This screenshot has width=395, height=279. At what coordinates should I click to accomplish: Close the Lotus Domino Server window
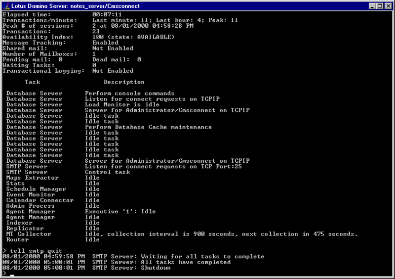(388, 6)
